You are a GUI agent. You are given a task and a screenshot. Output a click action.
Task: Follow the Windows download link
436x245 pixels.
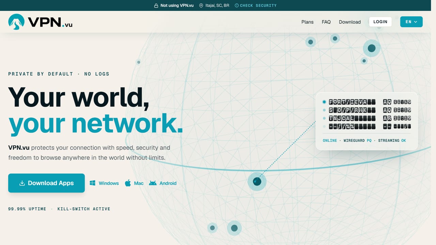pyautogui.click(x=104, y=183)
